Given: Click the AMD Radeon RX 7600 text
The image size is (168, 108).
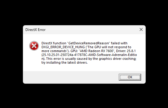Looking at the screenshot, I should coord(97,51).
